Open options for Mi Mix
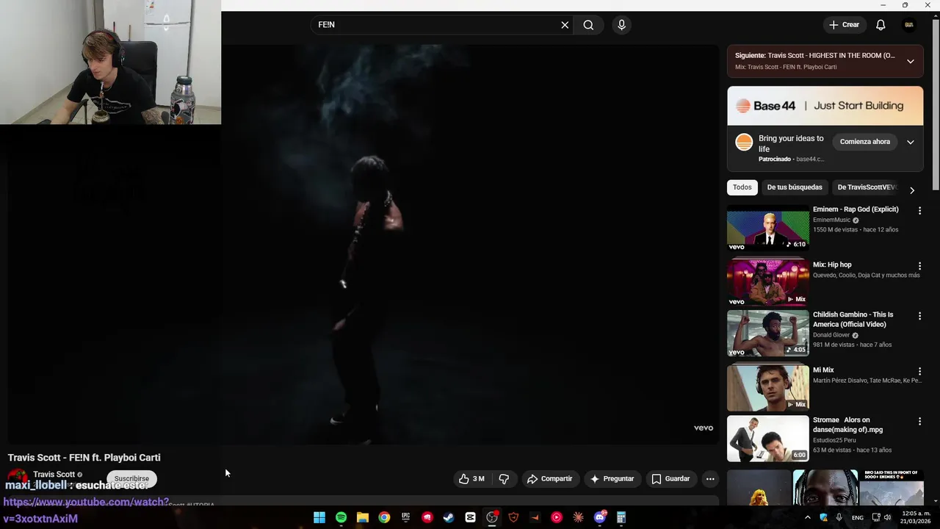Viewport: 940px width, 529px height. pyautogui.click(x=919, y=372)
